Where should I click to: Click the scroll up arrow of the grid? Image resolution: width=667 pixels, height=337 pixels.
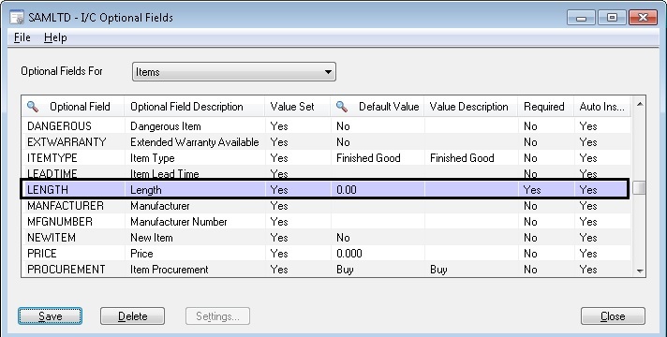(639, 104)
